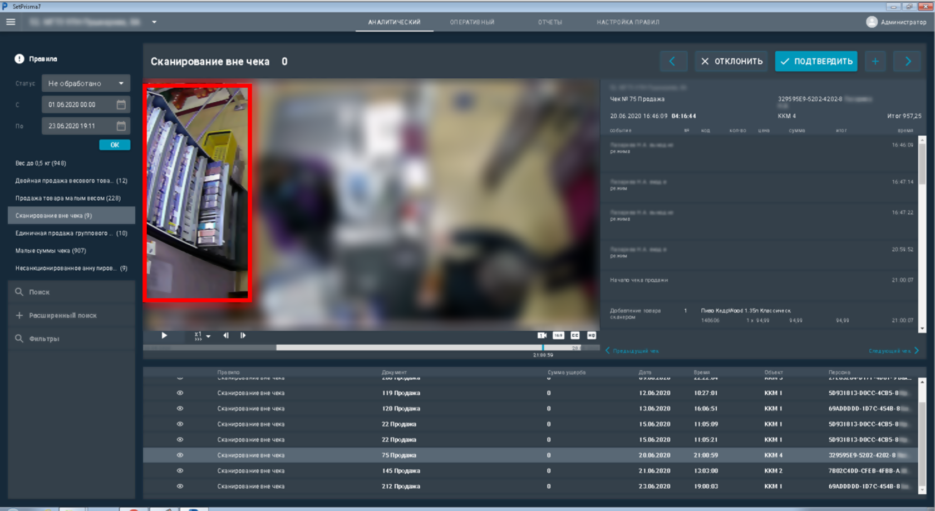935x511 pixels.
Task: Select rule Сканирование вне чека (9)
Action: tap(71, 216)
